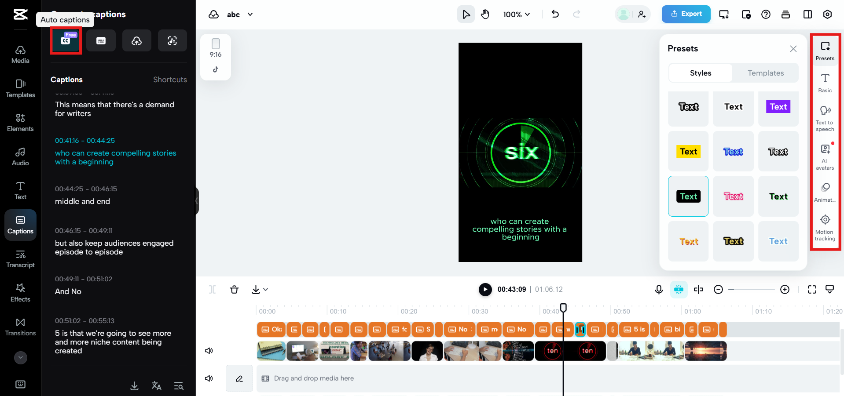
Task: Start voice recording with microphone icon
Action: [659, 289]
